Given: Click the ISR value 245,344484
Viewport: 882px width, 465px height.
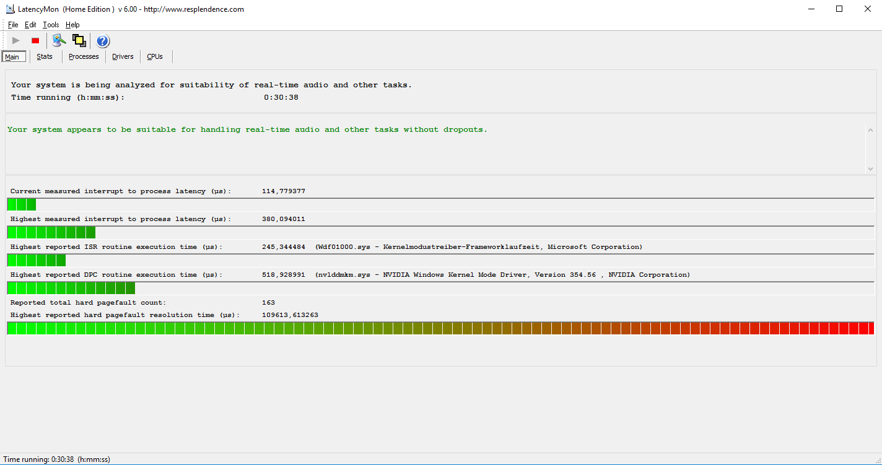Looking at the screenshot, I should click(284, 247).
